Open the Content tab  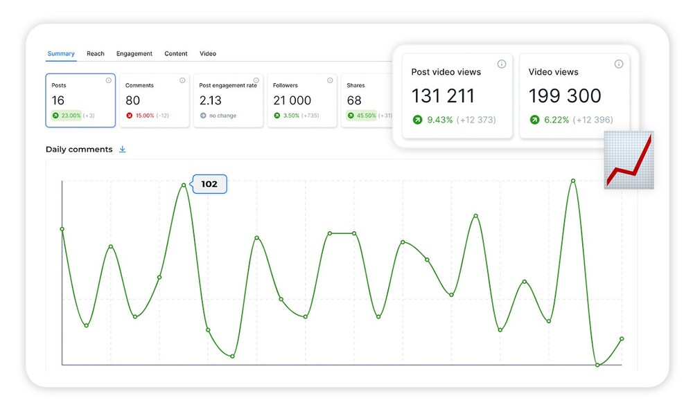(x=176, y=53)
